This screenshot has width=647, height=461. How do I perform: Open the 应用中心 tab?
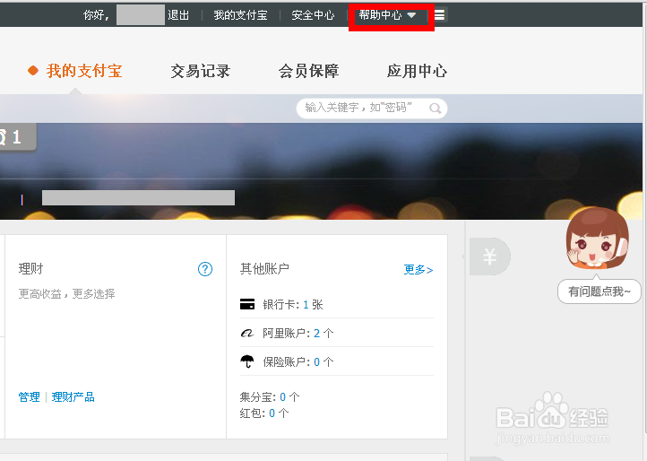(x=417, y=71)
